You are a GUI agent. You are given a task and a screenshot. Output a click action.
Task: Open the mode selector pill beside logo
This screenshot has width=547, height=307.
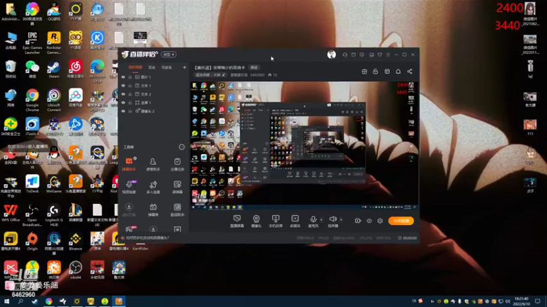tap(168, 55)
